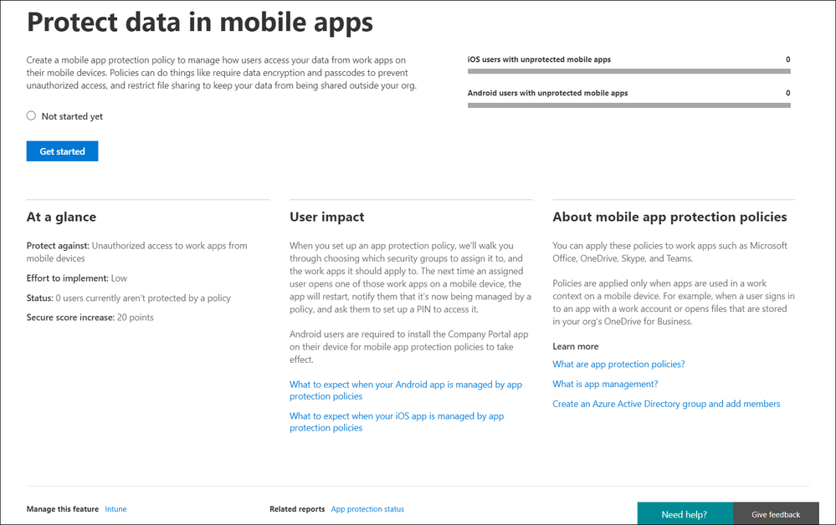Viewport: 836px width, 525px height.
Task: Click the Give feedback button
Action: 776,514
